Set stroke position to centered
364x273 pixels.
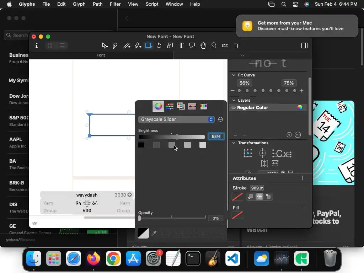point(259,197)
